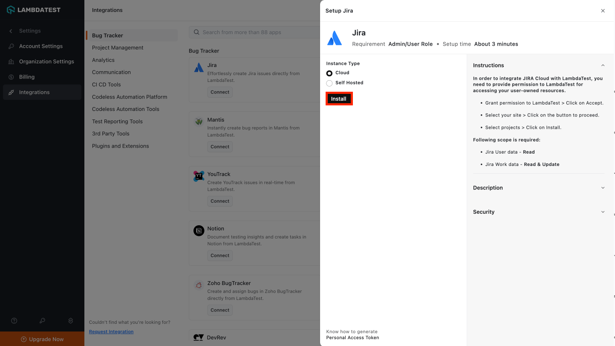The width and height of the screenshot is (615, 346).
Task: Choose the Self Hosted instance type
Action: coord(329,83)
